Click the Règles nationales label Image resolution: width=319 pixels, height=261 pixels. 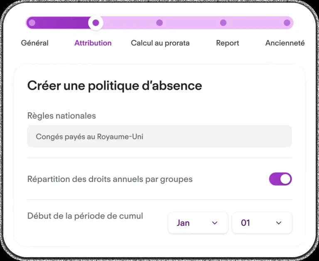pos(61,116)
